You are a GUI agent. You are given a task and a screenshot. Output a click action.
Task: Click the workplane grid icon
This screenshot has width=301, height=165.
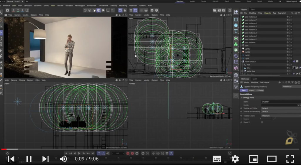tap(131, 10)
